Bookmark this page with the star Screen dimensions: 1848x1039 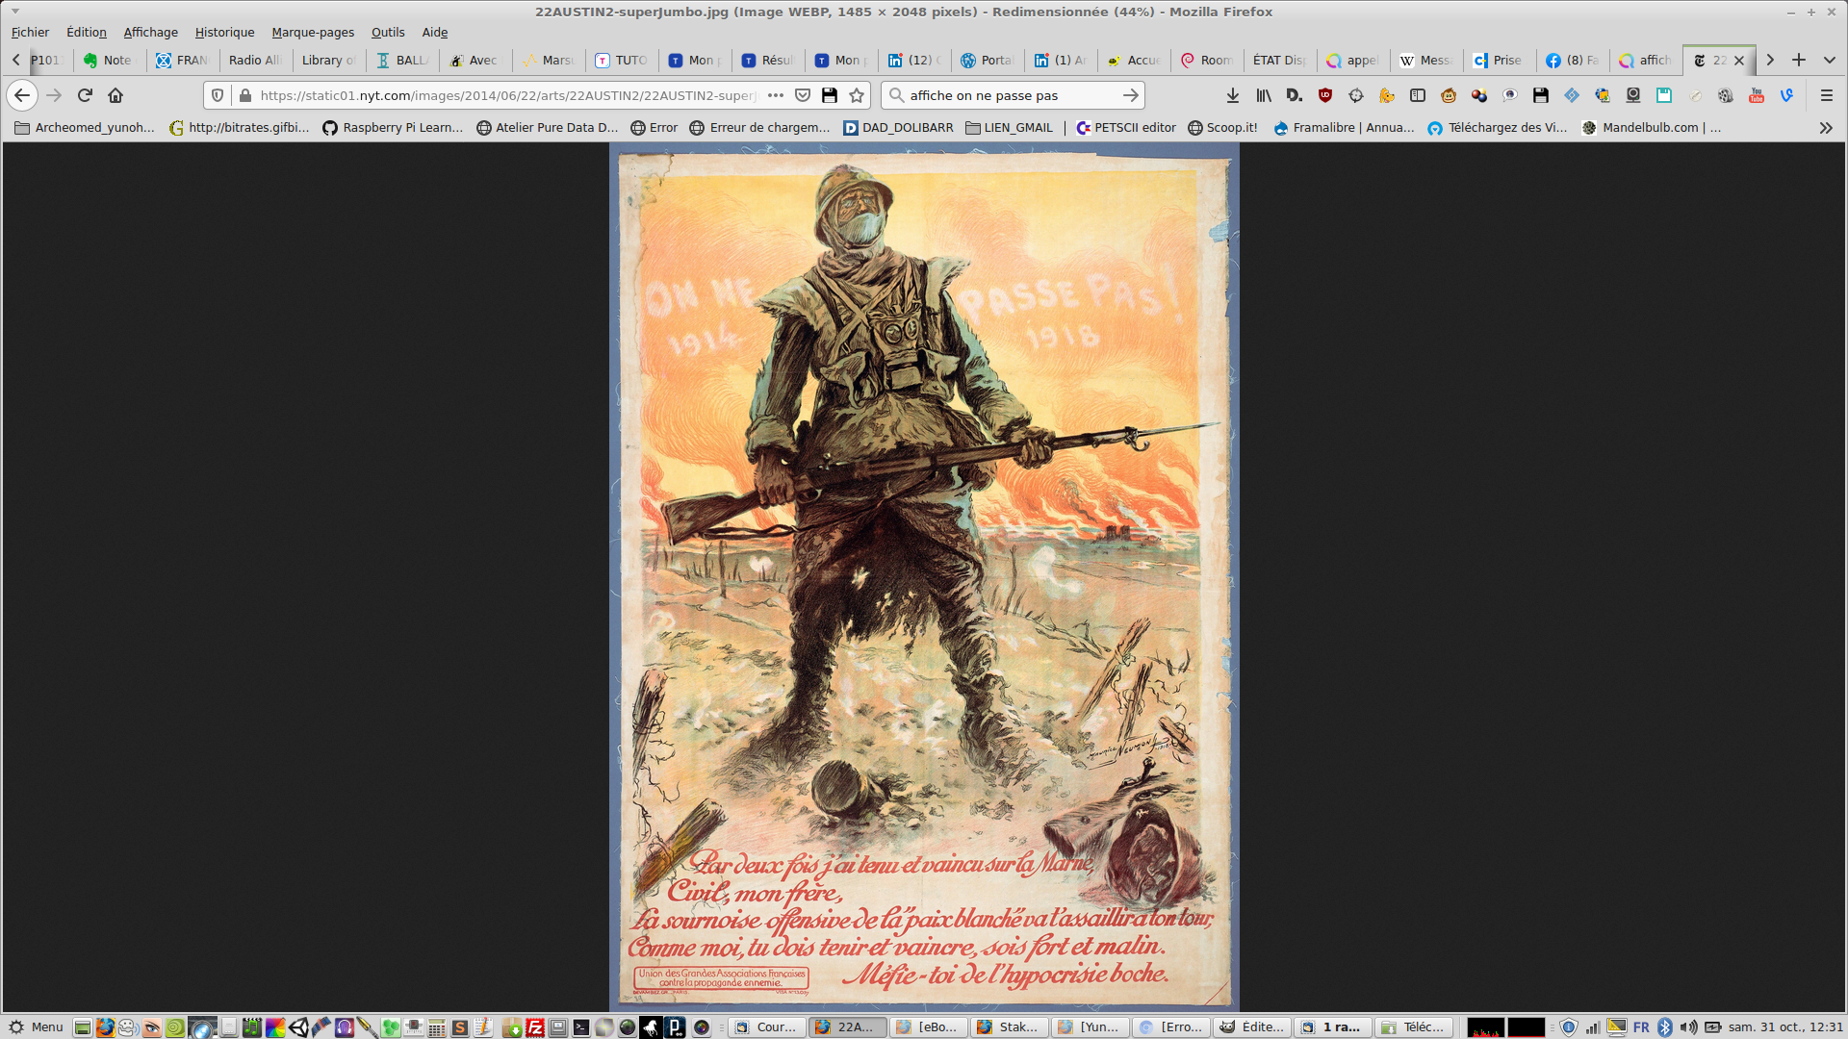point(857,95)
